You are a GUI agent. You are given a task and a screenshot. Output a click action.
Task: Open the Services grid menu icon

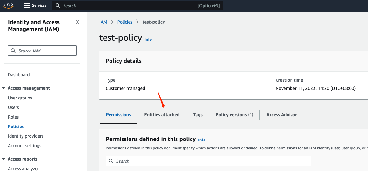(x=27, y=5)
